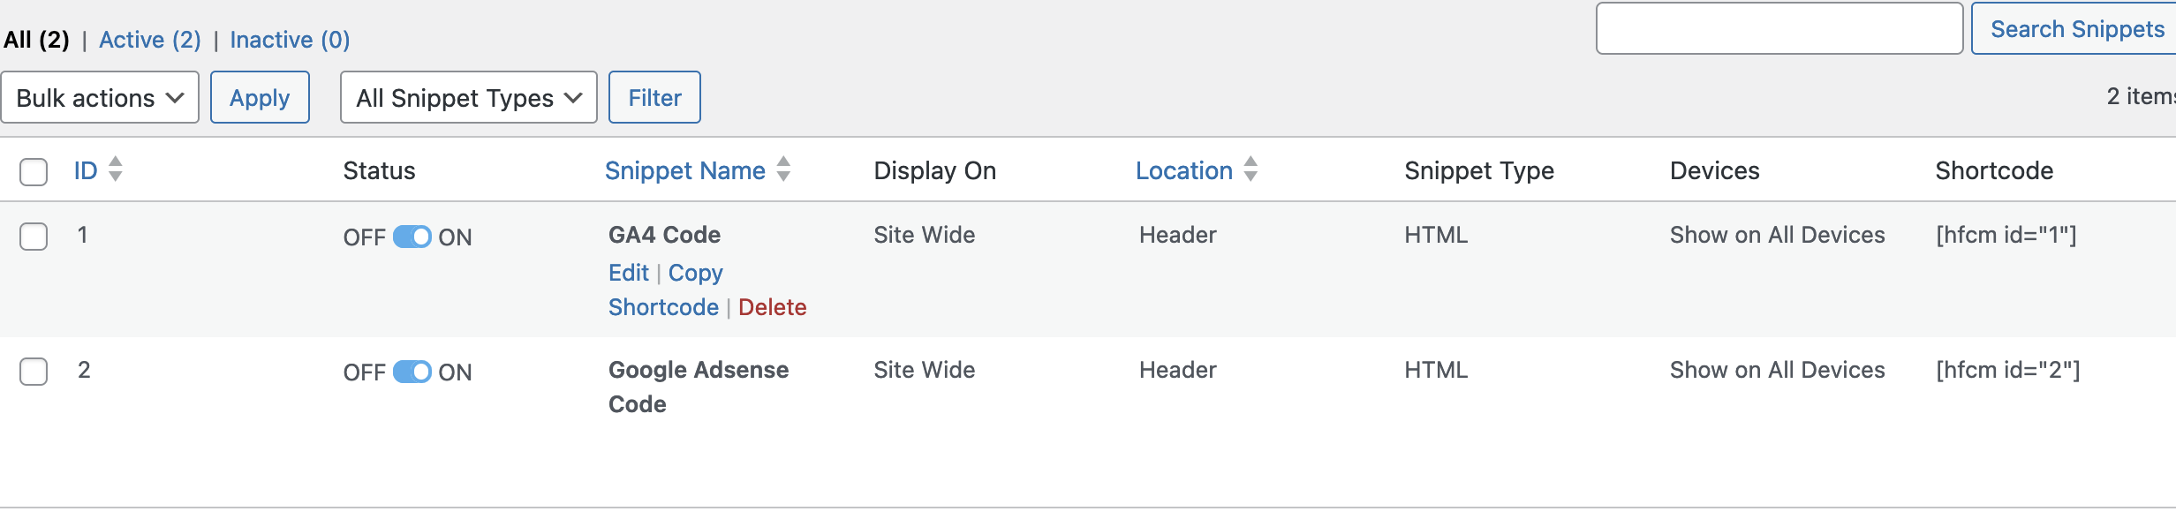Image resolution: width=2176 pixels, height=519 pixels.
Task: Click the Location column sort arrows
Action: point(1250,169)
